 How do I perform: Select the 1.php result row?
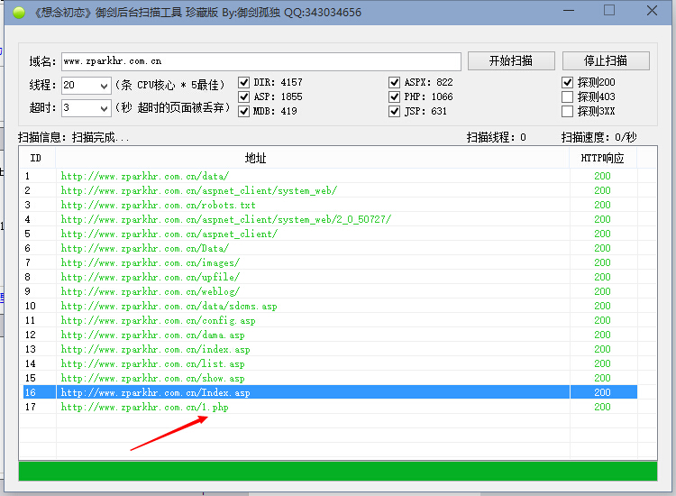[x=330, y=407]
